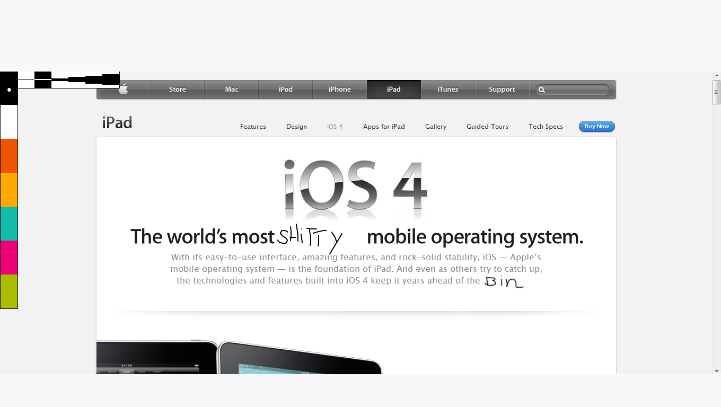Select the iPad tab in the nav bar
721x407 pixels.
pyautogui.click(x=394, y=90)
